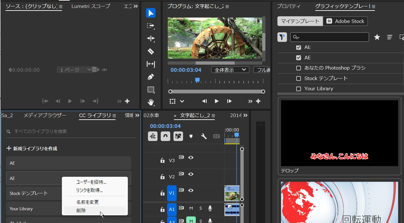Select the Hand tool

coord(151,102)
